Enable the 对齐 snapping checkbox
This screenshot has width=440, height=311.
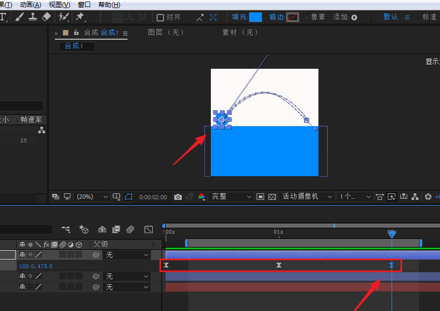pos(160,17)
